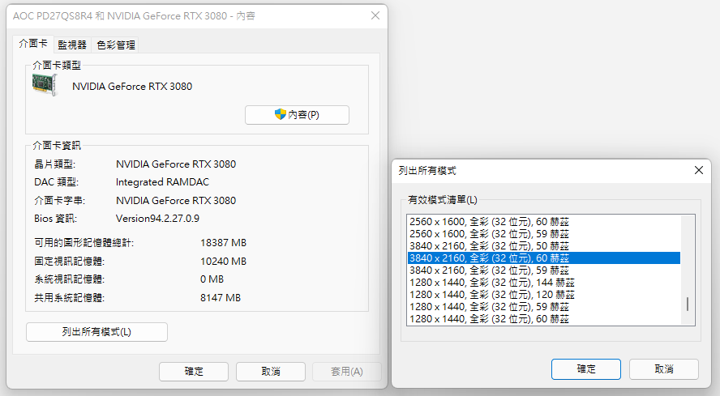
Task: Click 列出所有模式(L) button
Action: [96, 332]
